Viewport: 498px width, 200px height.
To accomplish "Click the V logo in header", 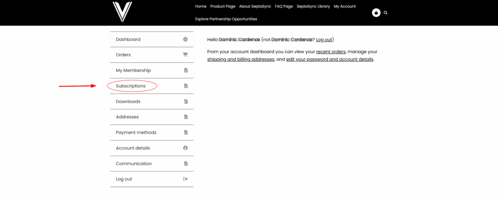I will pyautogui.click(x=122, y=12).
